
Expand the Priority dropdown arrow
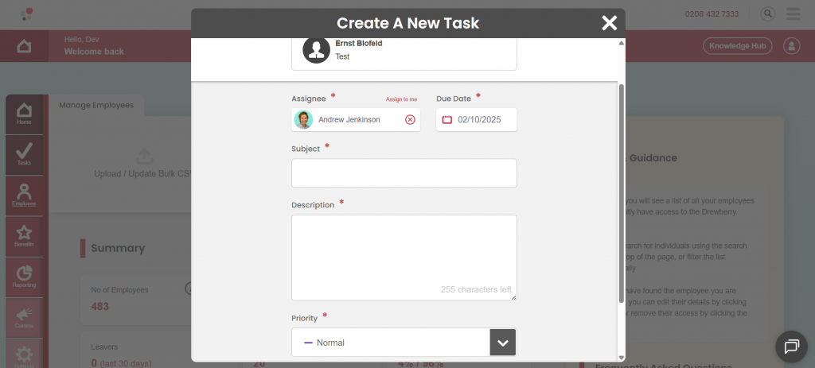coord(502,343)
